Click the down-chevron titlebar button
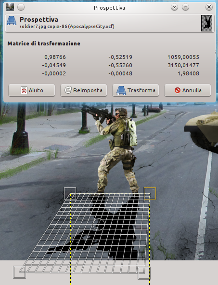218x285 pixels. coord(174,7)
